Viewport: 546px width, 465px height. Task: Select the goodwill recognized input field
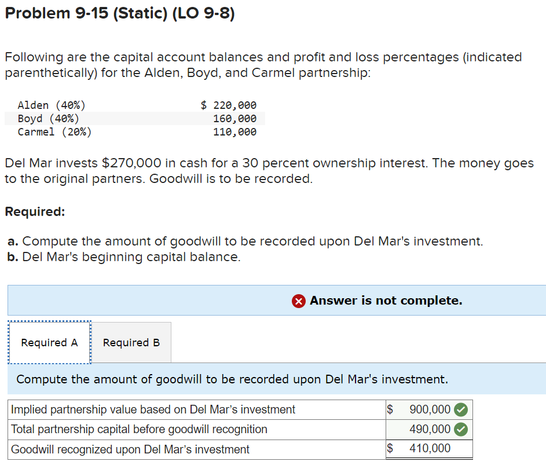[431, 449]
